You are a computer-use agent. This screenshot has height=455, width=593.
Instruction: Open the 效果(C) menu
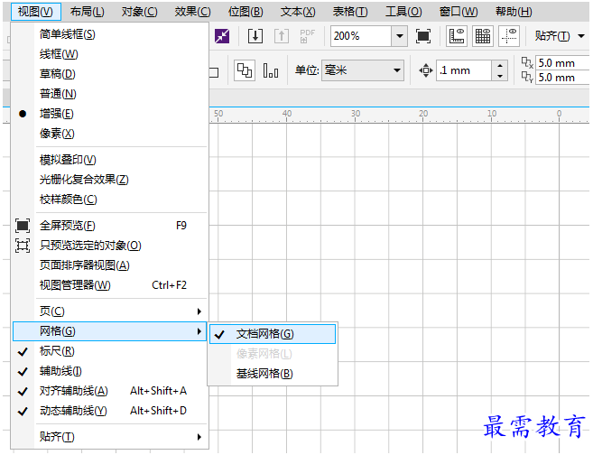coord(192,12)
